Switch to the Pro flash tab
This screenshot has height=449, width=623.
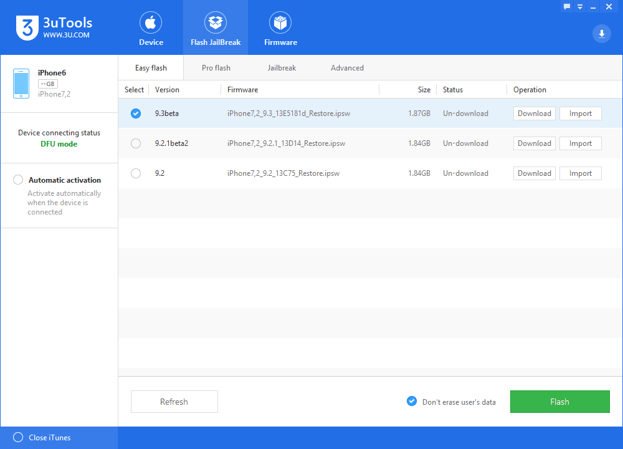[216, 68]
